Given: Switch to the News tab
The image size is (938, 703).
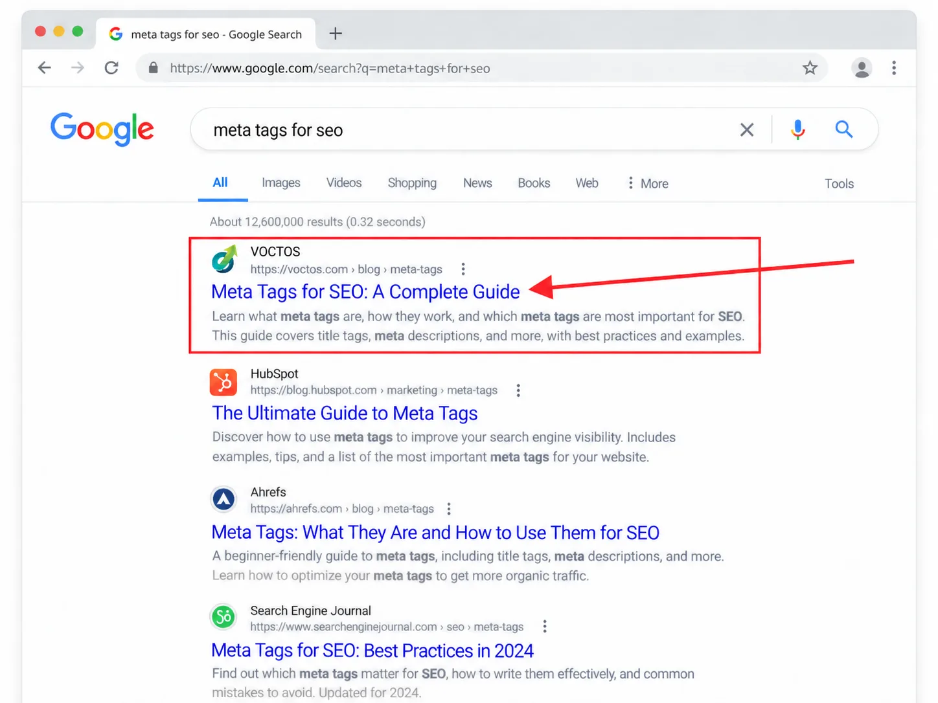Looking at the screenshot, I should click(x=477, y=183).
